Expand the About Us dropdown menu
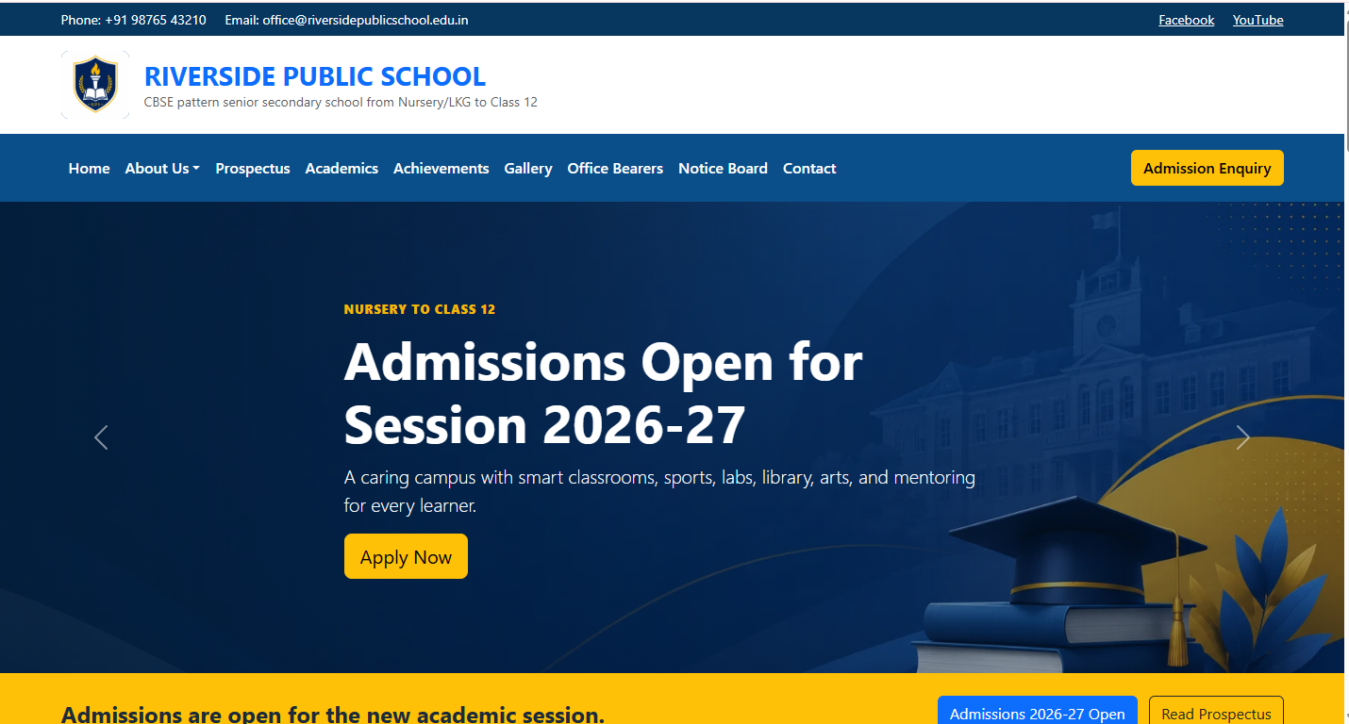The height and width of the screenshot is (724, 1349). click(162, 168)
